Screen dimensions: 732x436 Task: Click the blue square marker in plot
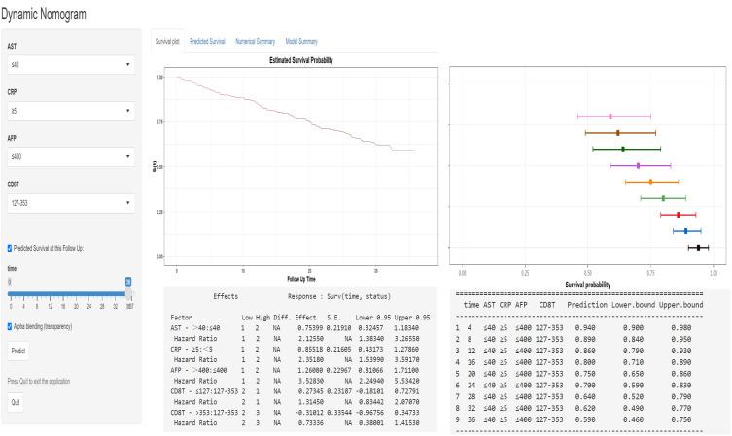pyautogui.click(x=685, y=231)
